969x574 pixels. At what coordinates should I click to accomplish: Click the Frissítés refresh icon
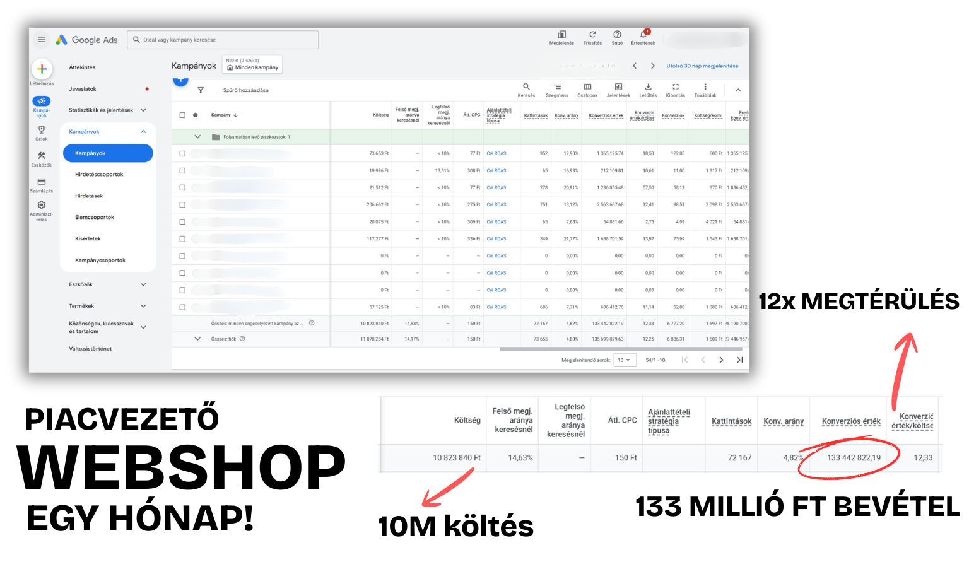click(x=592, y=34)
